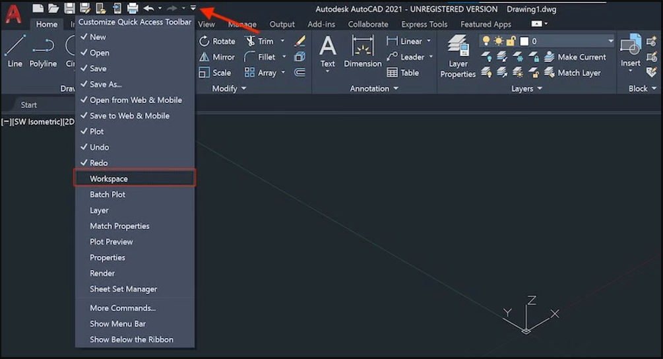Screen dimensions: 663x359
Task: Select the Polyline tool
Action: [x=43, y=51]
